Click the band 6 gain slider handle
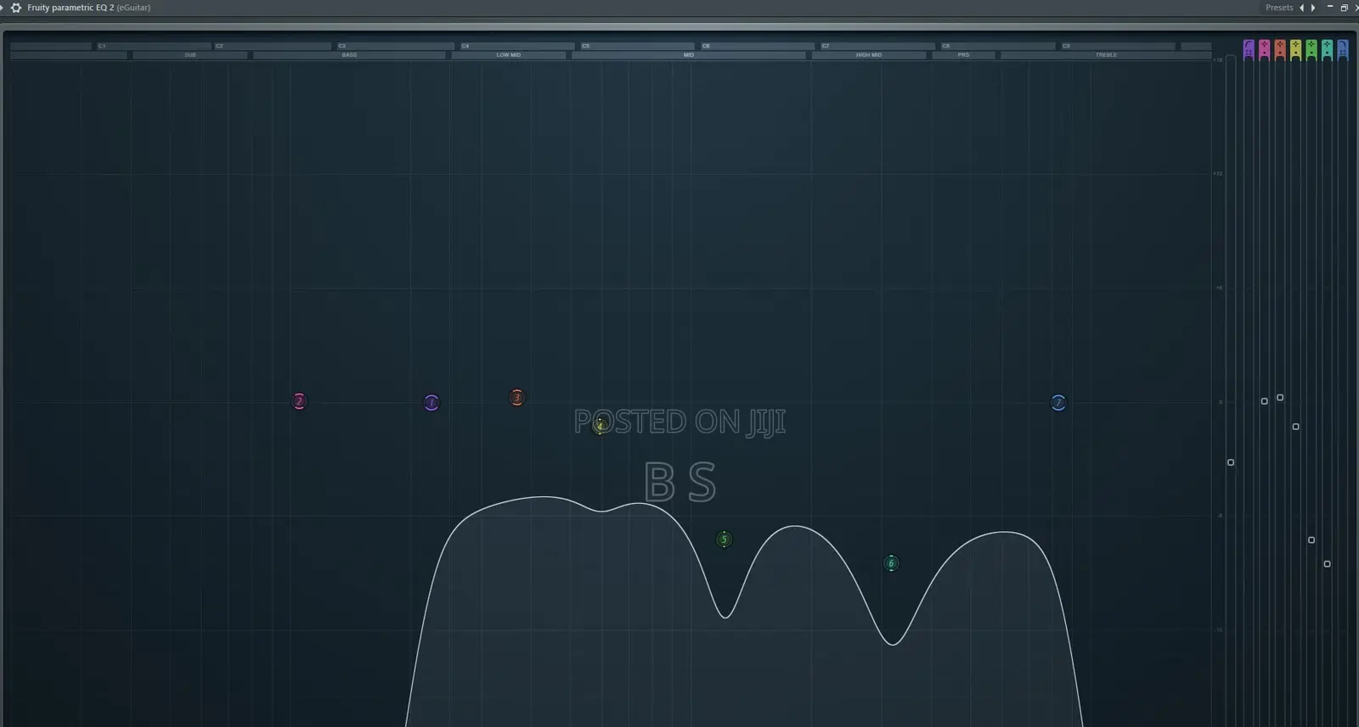The width and height of the screenshot is (1359, 727). click(1327, 564)
